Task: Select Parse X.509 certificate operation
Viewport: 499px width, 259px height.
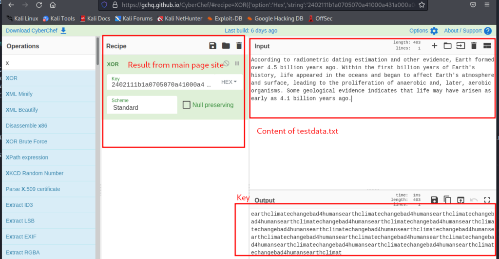Action: coord(49,189)
